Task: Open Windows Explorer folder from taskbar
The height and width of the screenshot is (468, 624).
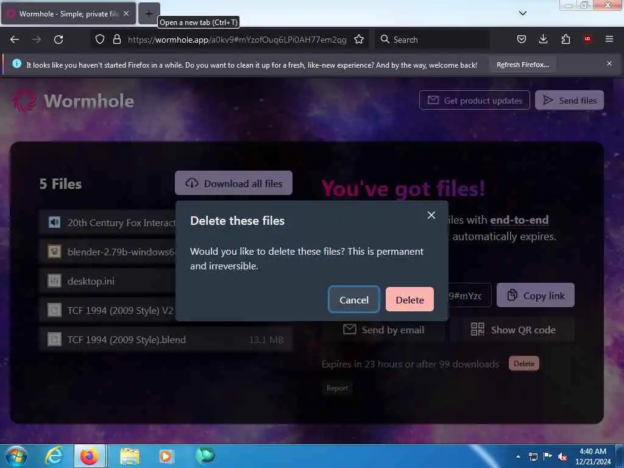Action: pyautogui.click(x=130, y=456)
